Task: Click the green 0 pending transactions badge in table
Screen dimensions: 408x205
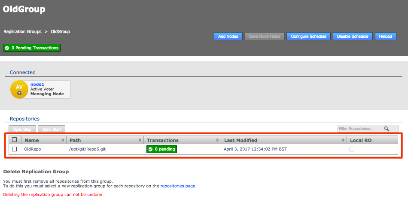Action: tap(161, 149)
